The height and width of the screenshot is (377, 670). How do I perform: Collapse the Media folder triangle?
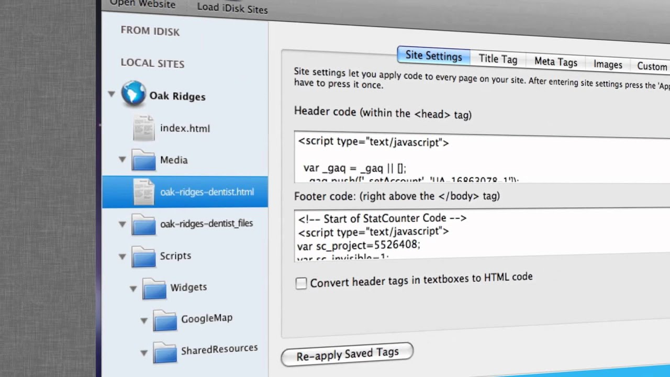[122, 160]
